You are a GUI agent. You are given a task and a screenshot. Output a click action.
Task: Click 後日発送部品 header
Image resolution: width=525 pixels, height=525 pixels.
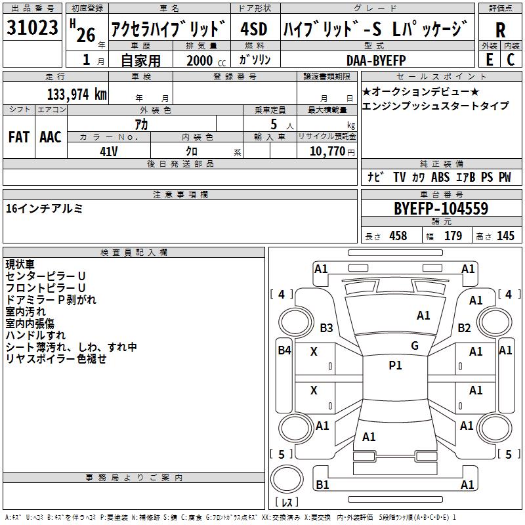pyautogui.click(x=180, y=163)
